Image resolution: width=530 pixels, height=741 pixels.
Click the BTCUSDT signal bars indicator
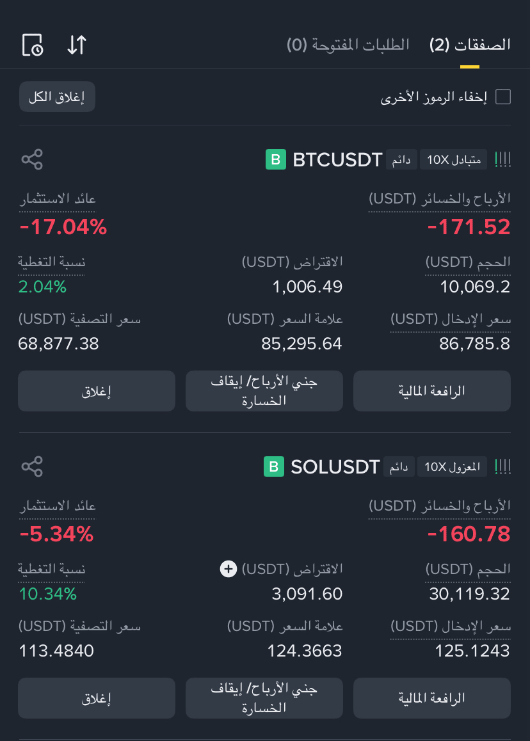[x=502, y=160]
